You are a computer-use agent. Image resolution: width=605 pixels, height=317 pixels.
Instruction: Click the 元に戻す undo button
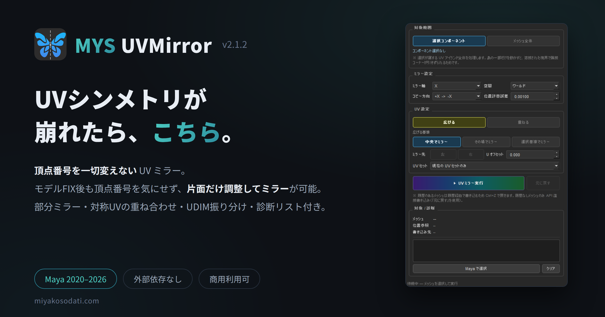click(543, 183)
